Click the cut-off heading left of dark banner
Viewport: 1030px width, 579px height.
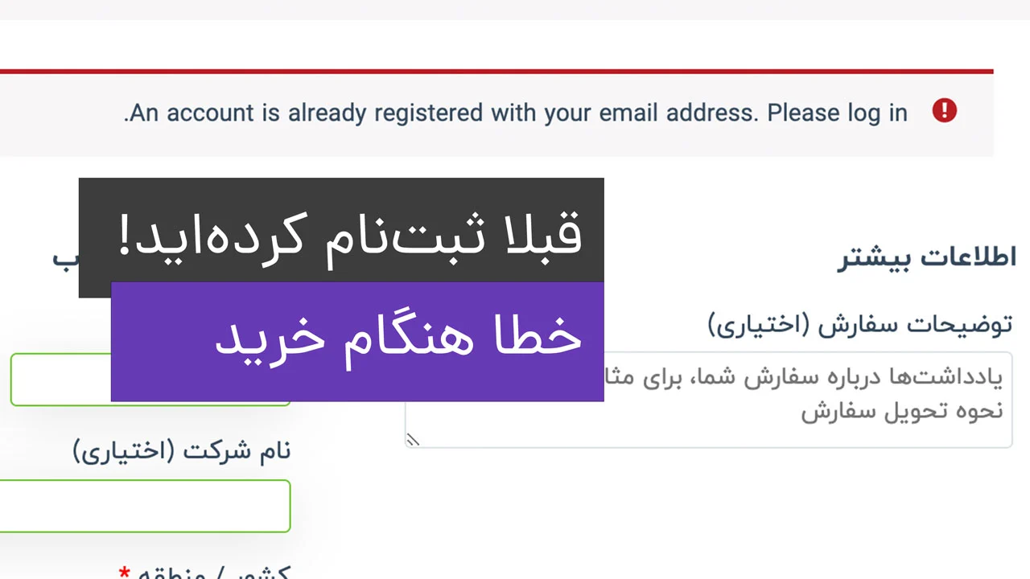point(65,257)
